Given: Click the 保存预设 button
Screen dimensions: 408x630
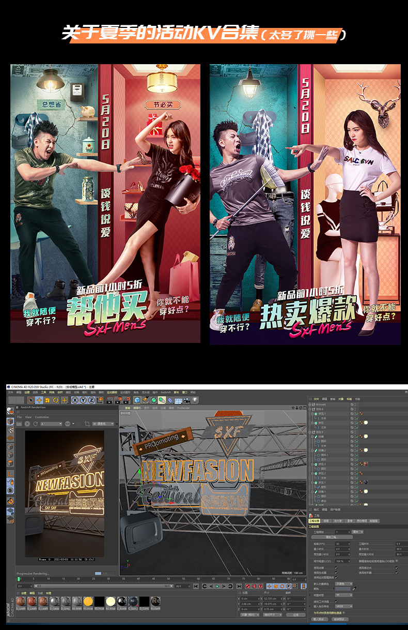Looking at the screenshot, I should [x=340, y=619].
